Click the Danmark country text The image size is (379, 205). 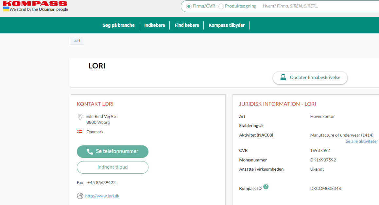(x=95, y=132)
